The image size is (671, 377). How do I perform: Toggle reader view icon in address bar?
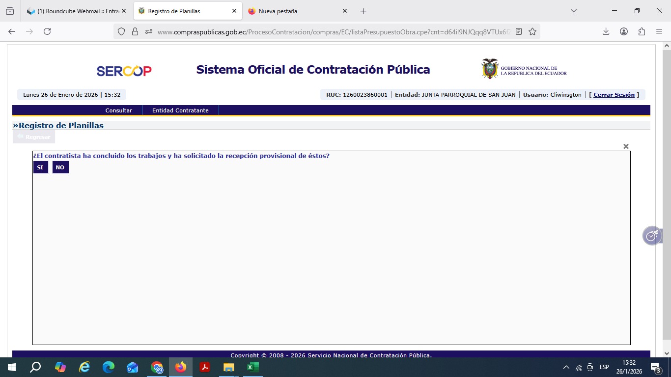(519, 31)
